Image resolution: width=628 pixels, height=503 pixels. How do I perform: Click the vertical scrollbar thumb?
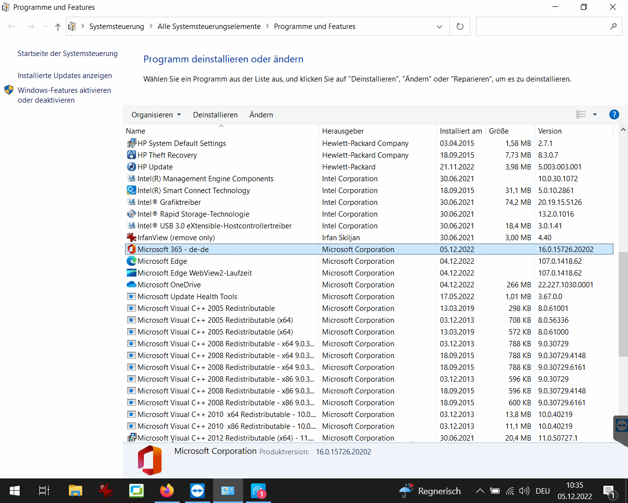[623, 305]
